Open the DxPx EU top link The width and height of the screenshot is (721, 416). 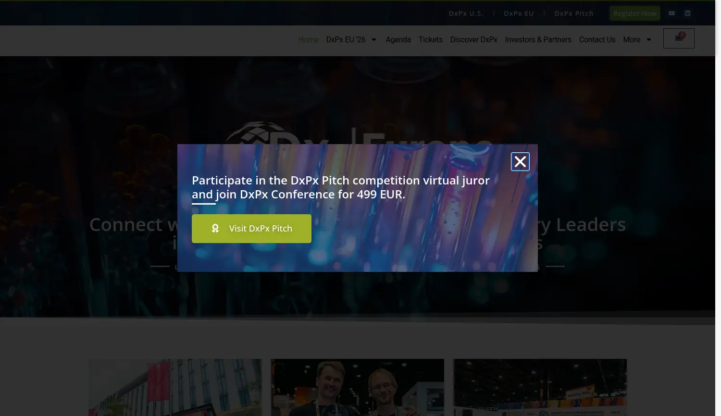pos(519,13)
